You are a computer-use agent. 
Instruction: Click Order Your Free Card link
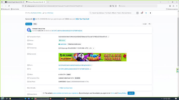tap(82, 19)
